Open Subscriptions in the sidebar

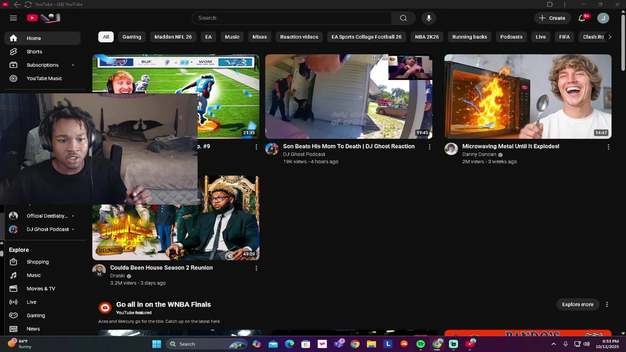click(43, 65)
